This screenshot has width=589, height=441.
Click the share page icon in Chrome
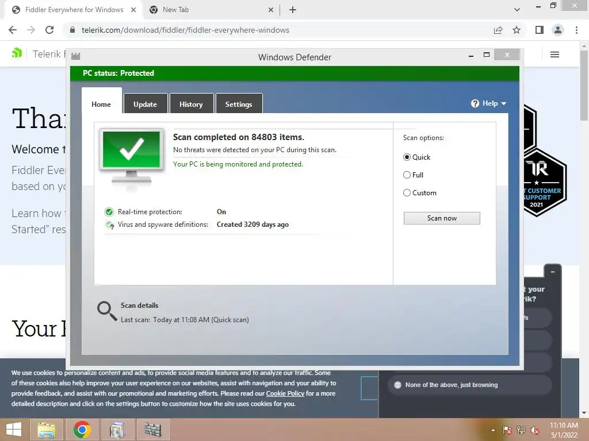pos(498,30)
